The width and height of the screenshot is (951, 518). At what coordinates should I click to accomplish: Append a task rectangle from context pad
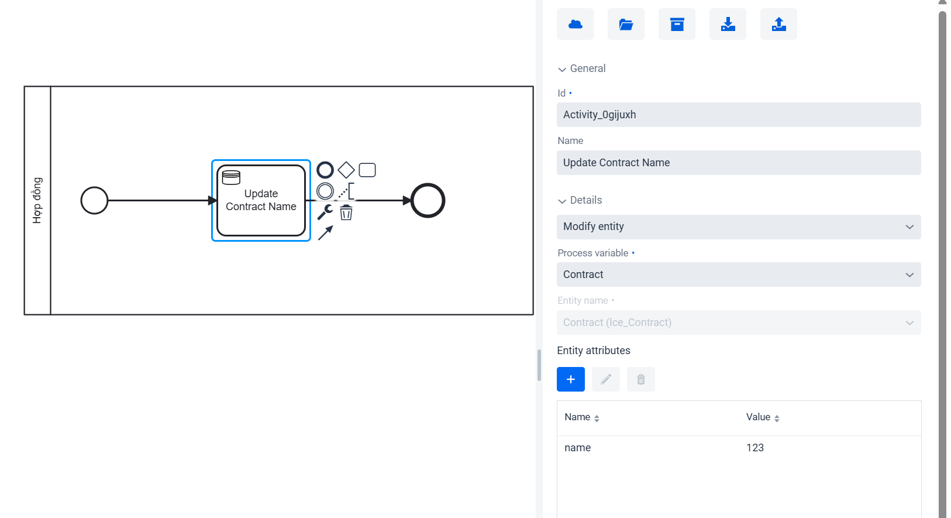(367, 170)
